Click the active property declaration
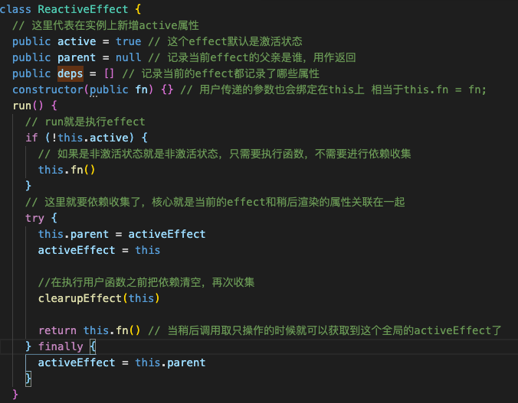 [x=77, y=41]
